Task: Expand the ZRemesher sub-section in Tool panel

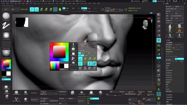Action: coord(169,80)
